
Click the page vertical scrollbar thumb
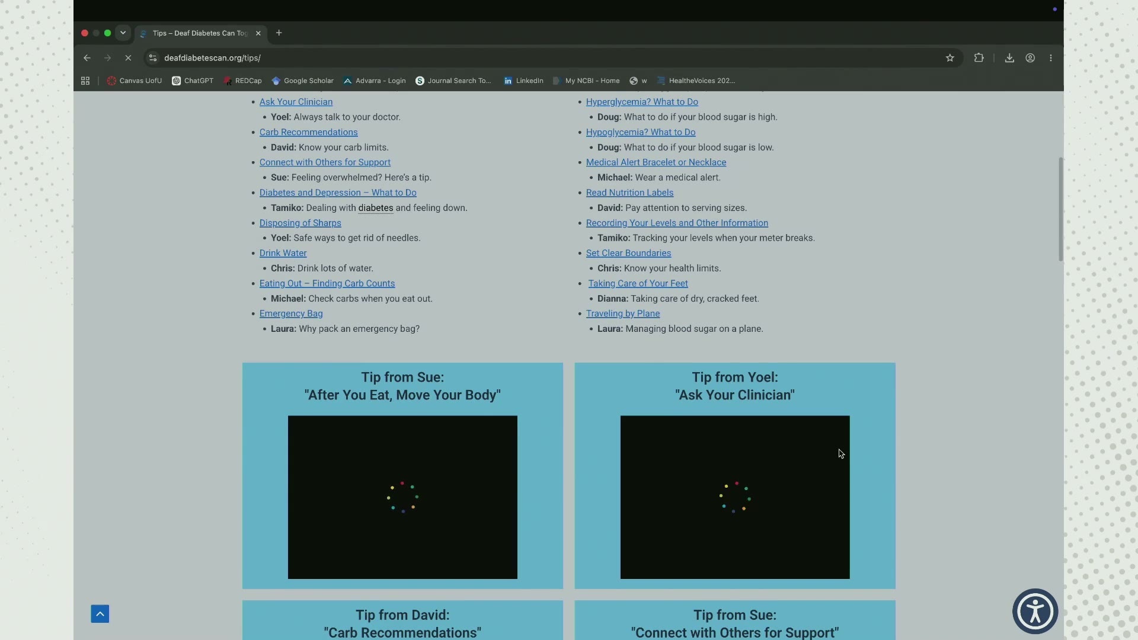click(x=1060, y=209)
